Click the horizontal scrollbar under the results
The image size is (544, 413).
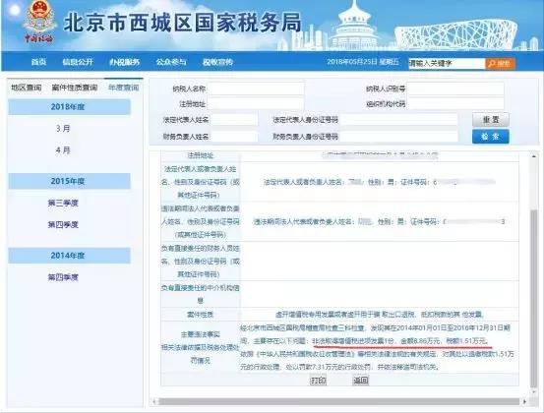tap(338, 401)
